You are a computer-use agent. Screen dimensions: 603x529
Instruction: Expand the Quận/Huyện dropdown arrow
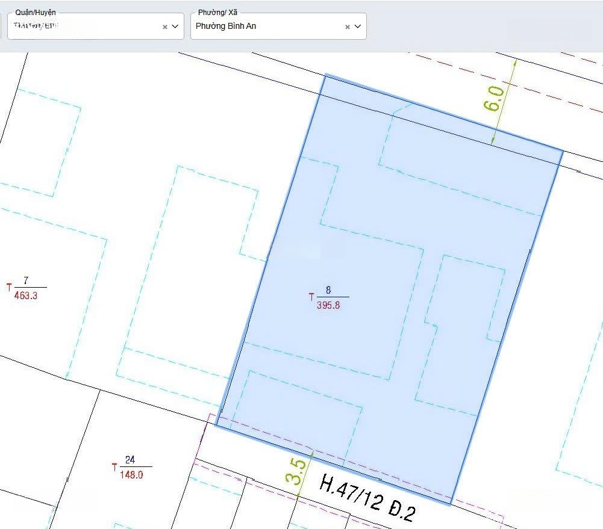(x=175, y=26)
